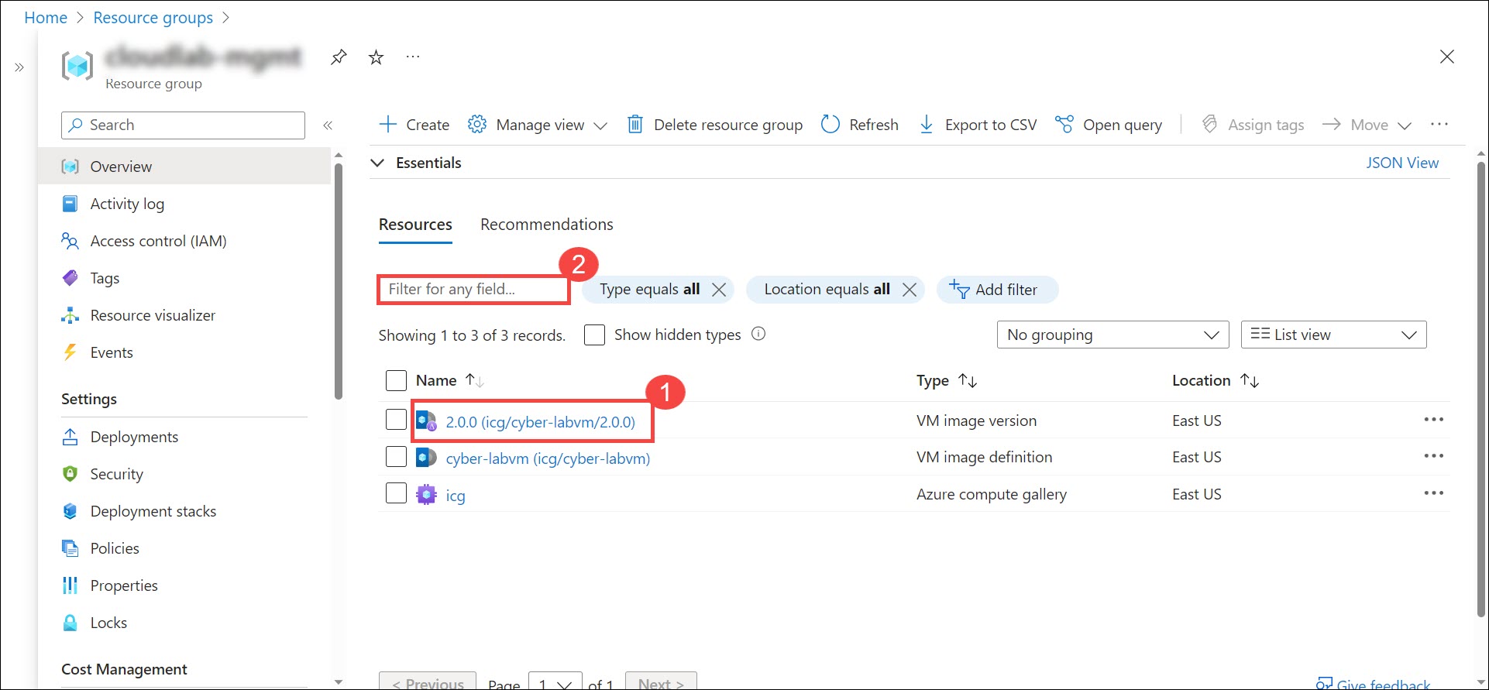Open 2.0.0 (icg/cyber-labvm/2.0.0) resource
Image resolution: width=1489 pixels, height=690 pixels.
coord(540,422)
